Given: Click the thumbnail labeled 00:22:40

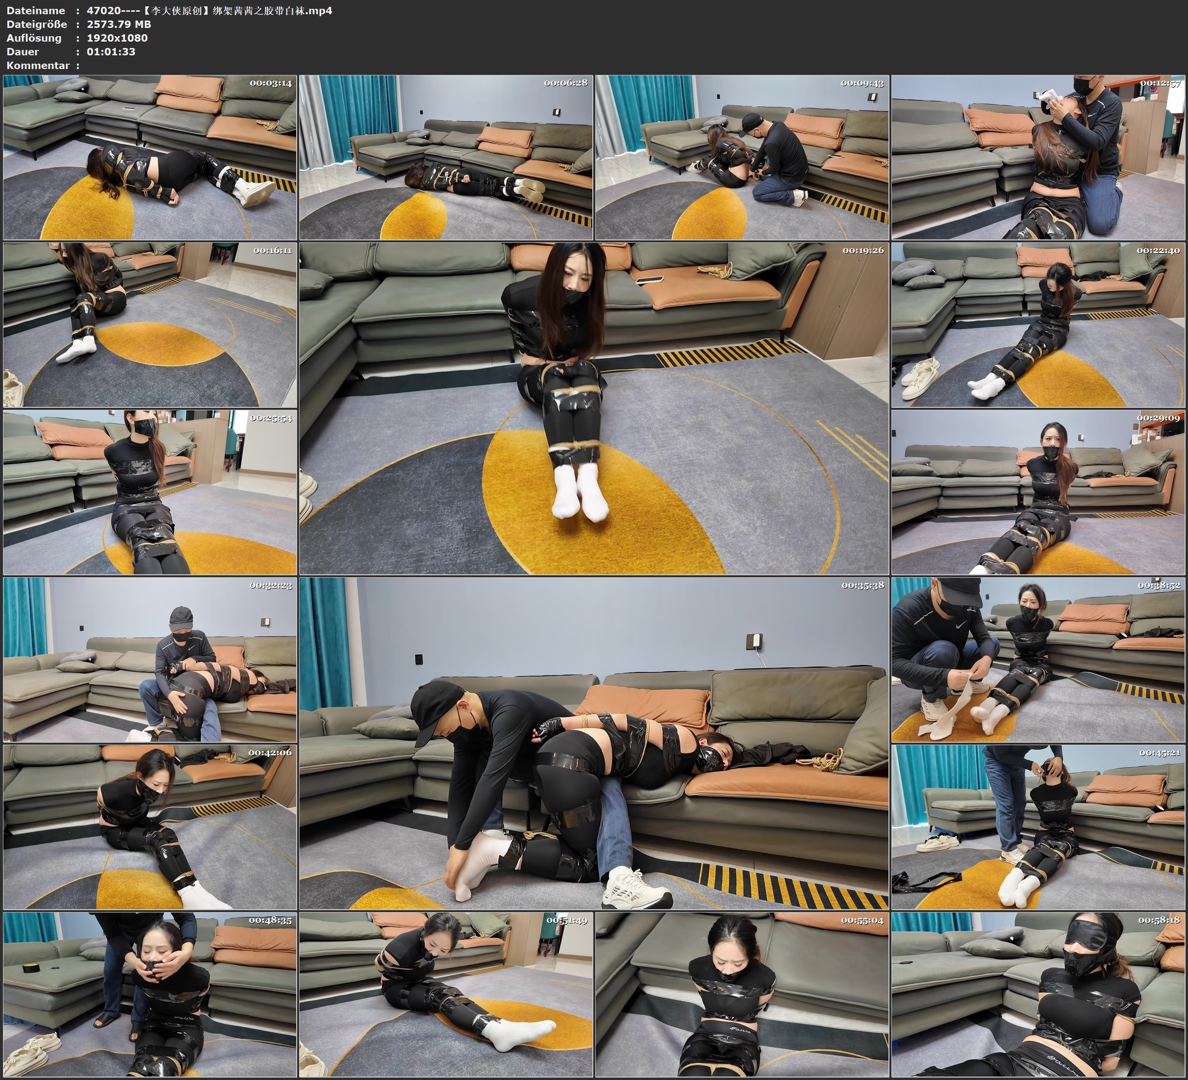Looking at the screenshot, I should 1038,324.
